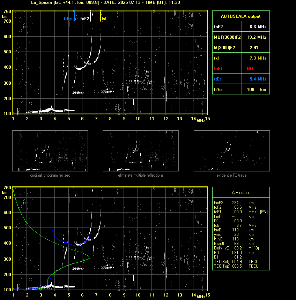
Task: Click the AIP output header
Action: pos(241,193)
